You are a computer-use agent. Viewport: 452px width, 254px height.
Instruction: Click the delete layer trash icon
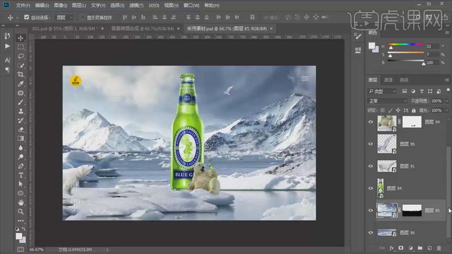tap(439, 248)
